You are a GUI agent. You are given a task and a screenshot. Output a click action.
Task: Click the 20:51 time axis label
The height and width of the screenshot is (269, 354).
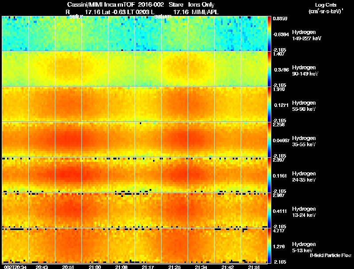[x=68, y=267]
